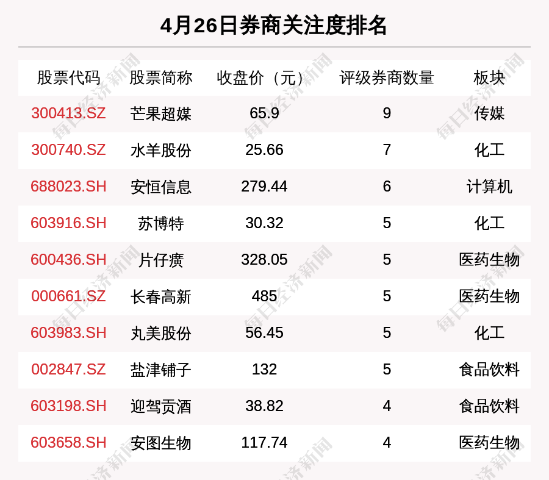
Task: Click sector 医药生物 in 片仔癀 row
Action: coord(489,260)
